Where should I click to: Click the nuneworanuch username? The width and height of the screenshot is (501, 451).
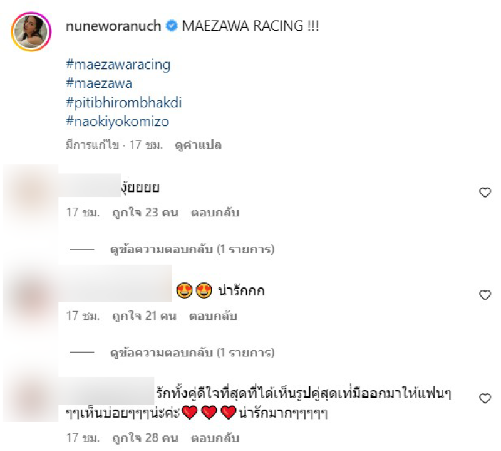113,26
